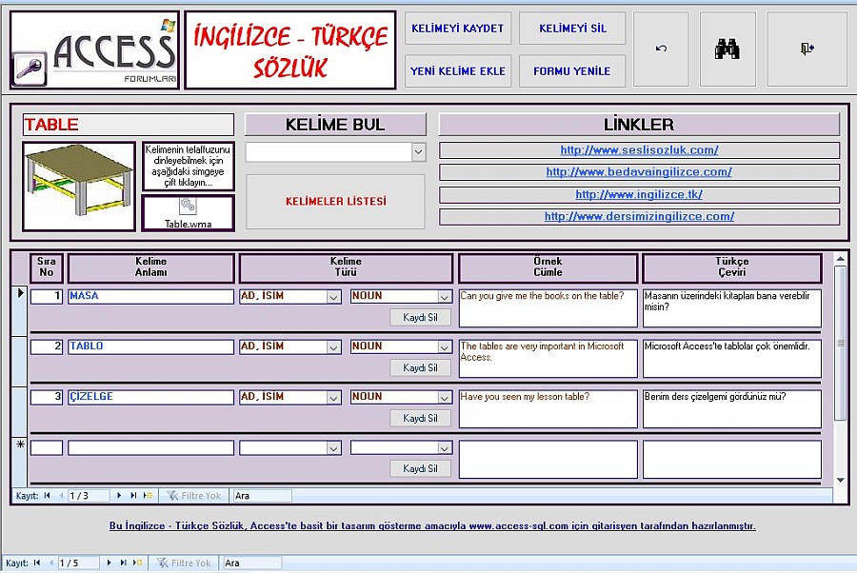Viewport: 857px width, 573px height.
Task: Jump to last record in bottom navigator
Action: click(124, 563)
